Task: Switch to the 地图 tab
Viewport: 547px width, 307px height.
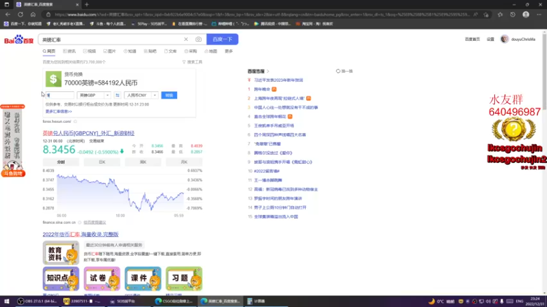Action: [x=211, y=51]
